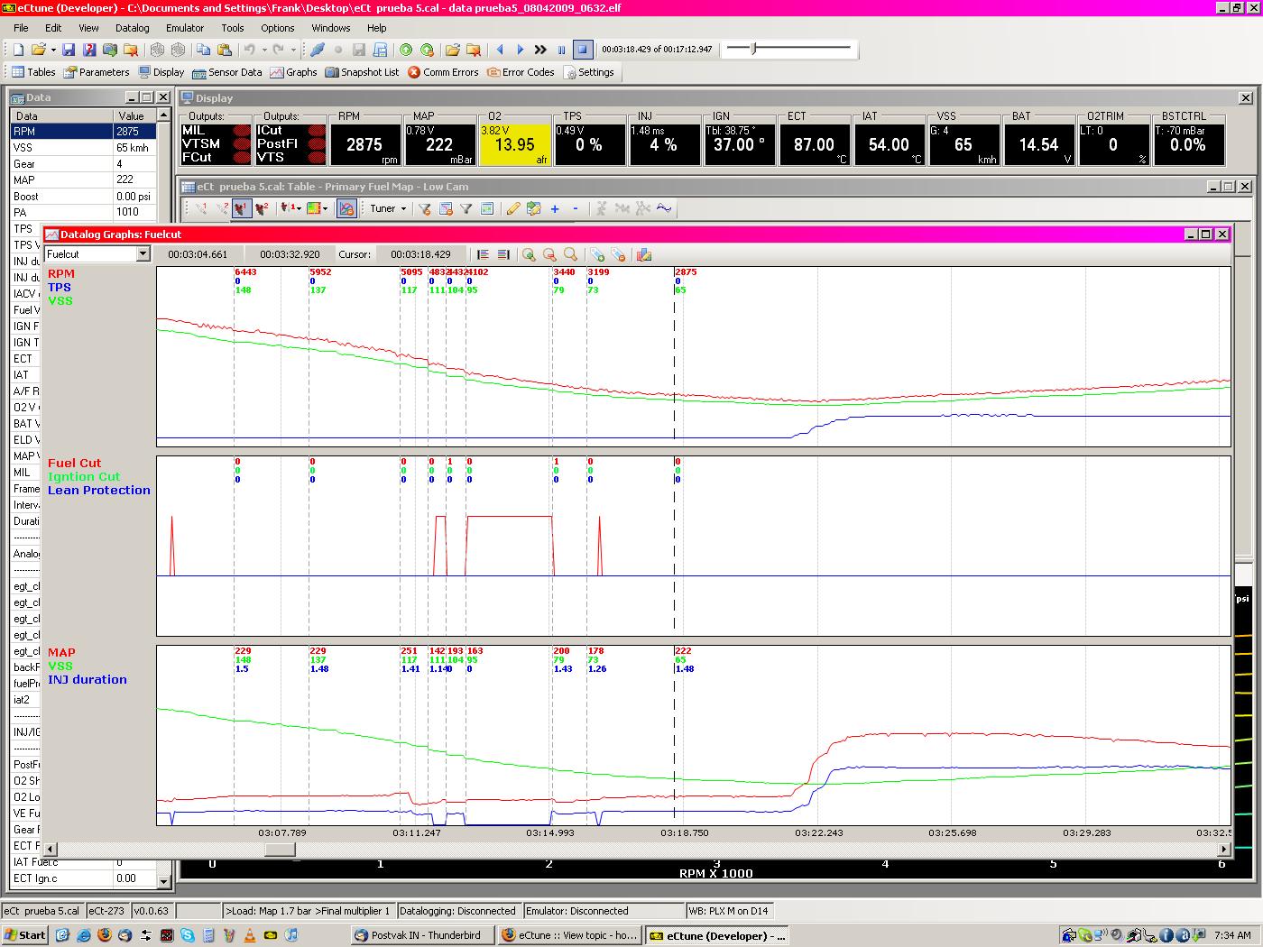Open the Windows menu

pos(331,28)
